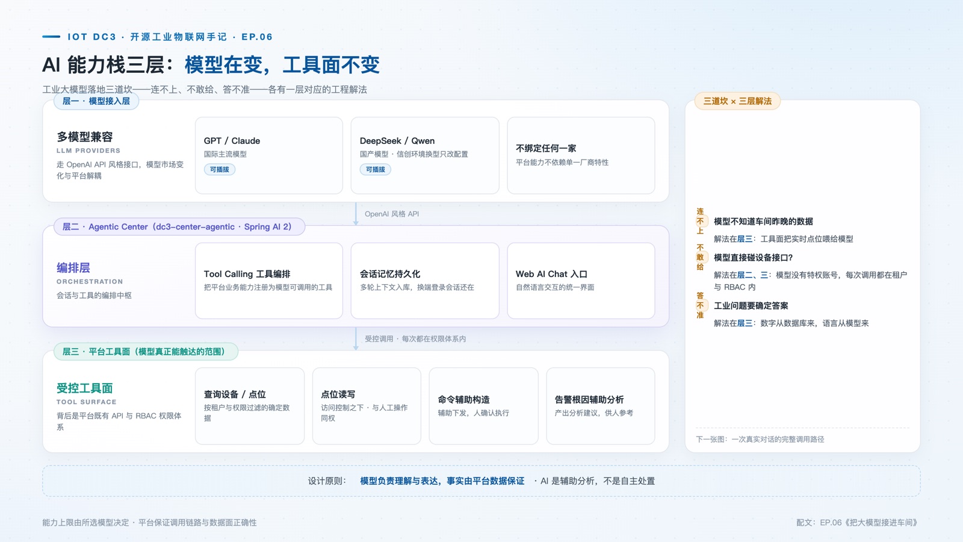Click footer "配文：EP.06《把大模型接进车间》"
The image size is (963, 542).
[x=858, y=523]
